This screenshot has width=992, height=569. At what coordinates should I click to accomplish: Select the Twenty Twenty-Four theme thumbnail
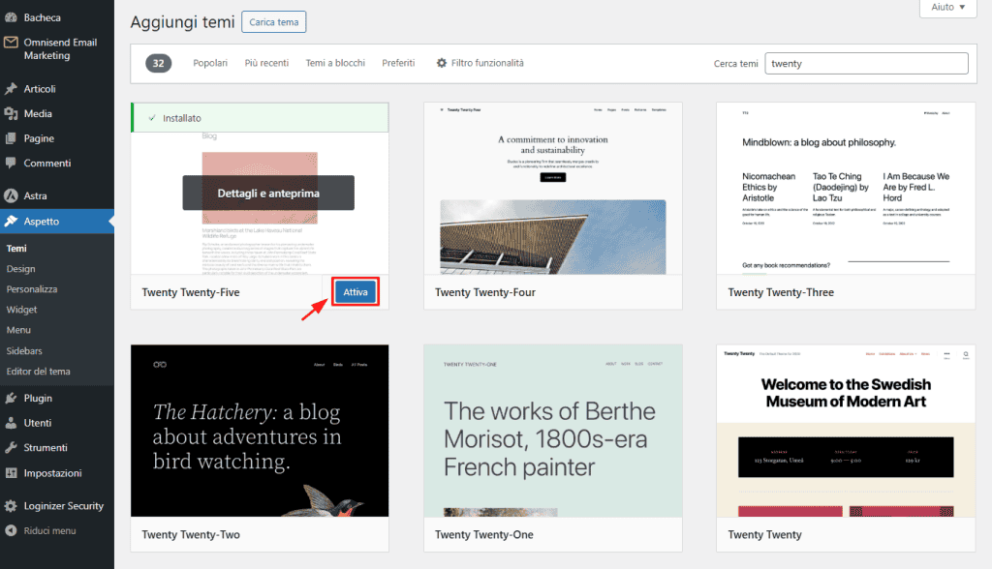pyautogui.click(x=553, y=189)
